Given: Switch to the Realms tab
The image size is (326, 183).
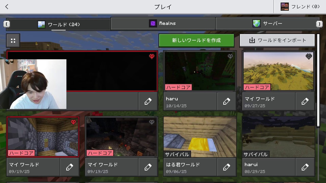Looking at the screenshot, I should (x=163, y=23).
